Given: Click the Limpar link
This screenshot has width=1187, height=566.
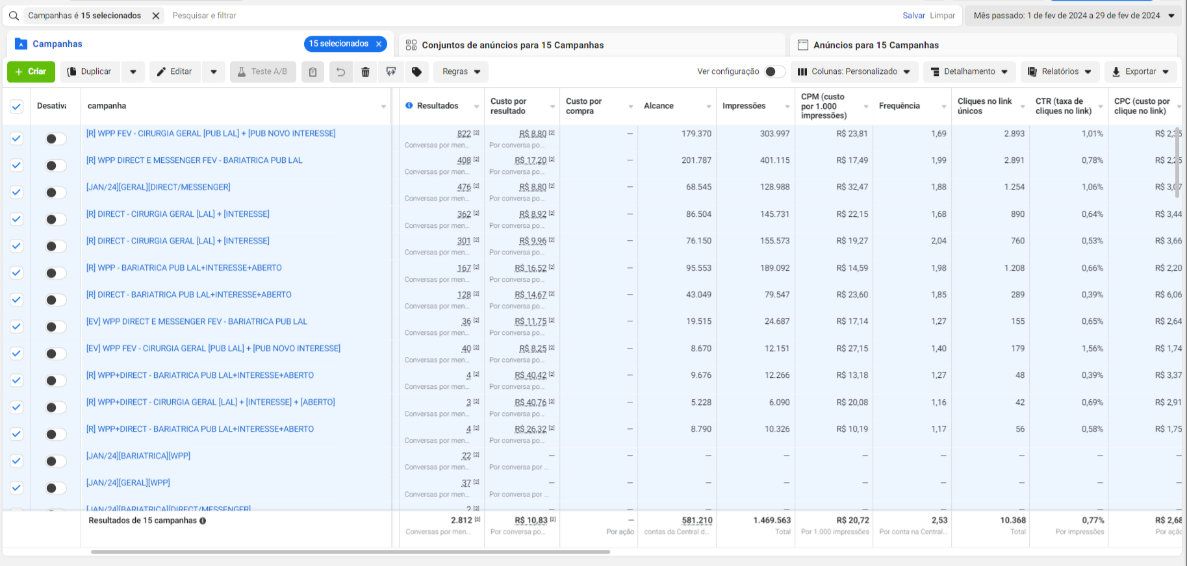Looking at the screenshot, I should [942, 16].
